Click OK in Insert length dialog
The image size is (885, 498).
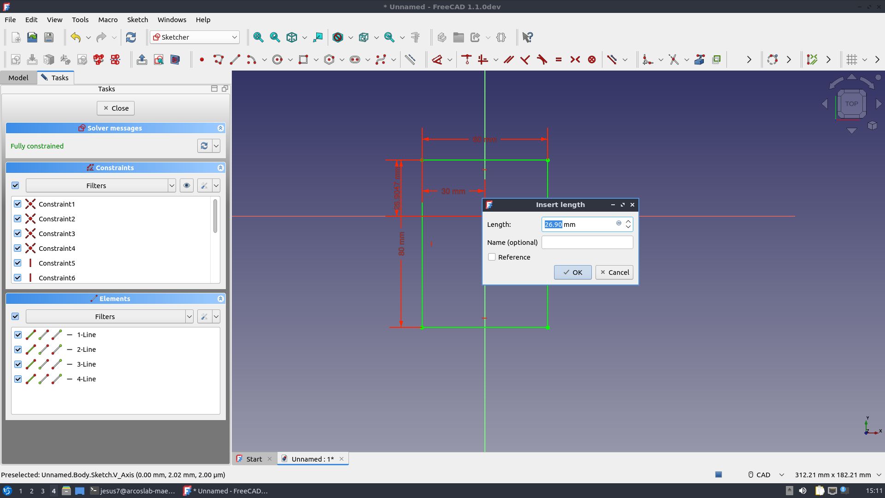(x=572, y=273)
